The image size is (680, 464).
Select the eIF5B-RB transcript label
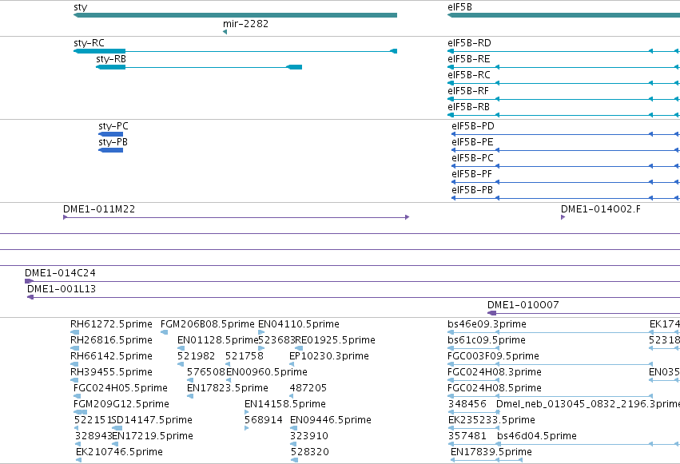468,107
